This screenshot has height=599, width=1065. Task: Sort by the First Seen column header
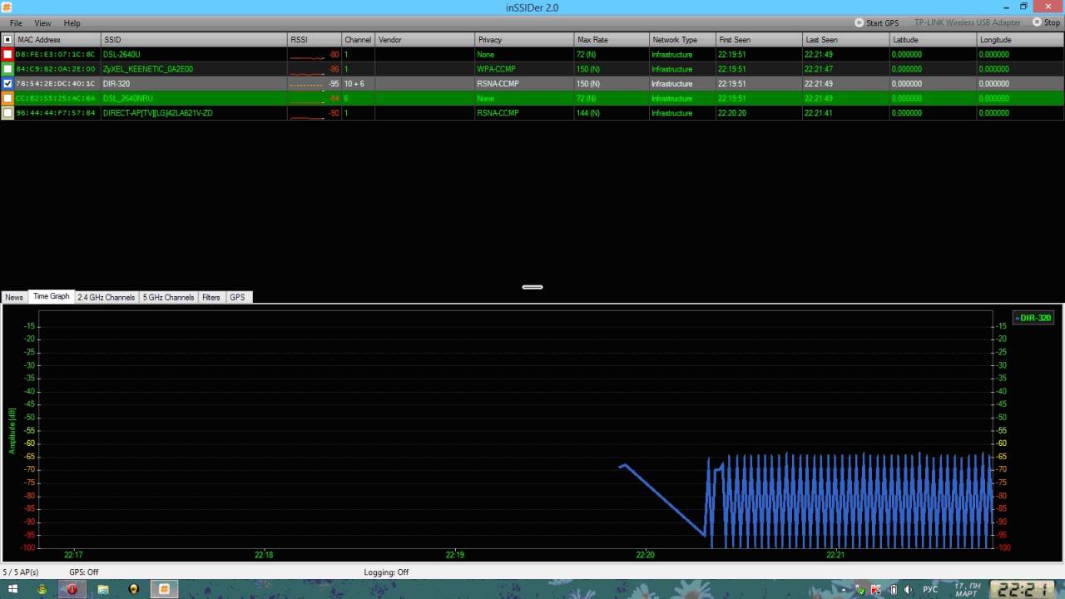pyautogui.click(x=760, y=39)
